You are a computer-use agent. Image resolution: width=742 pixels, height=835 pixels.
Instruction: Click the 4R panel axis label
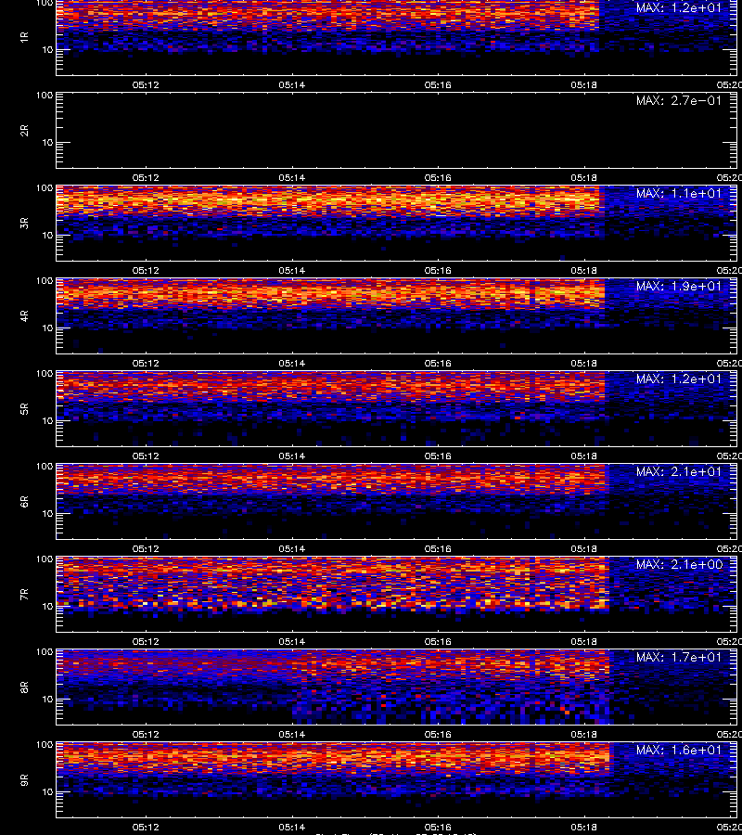(24, 315)
